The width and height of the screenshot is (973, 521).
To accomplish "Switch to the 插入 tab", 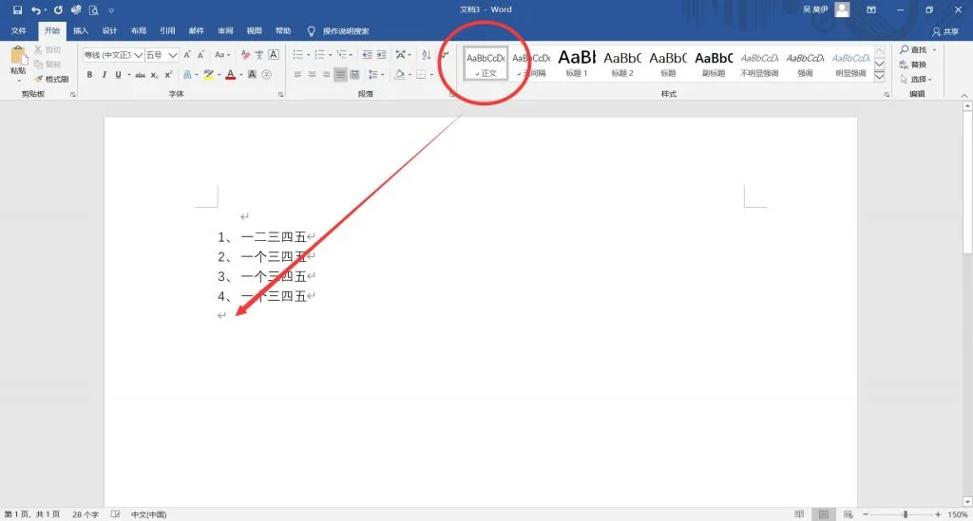I will point(81,31).
